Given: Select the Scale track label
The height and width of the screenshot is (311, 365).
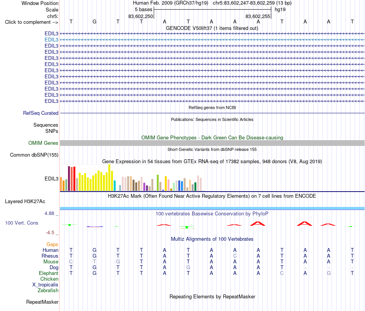Looking at the screenshot, I should [x=52, y=10].
